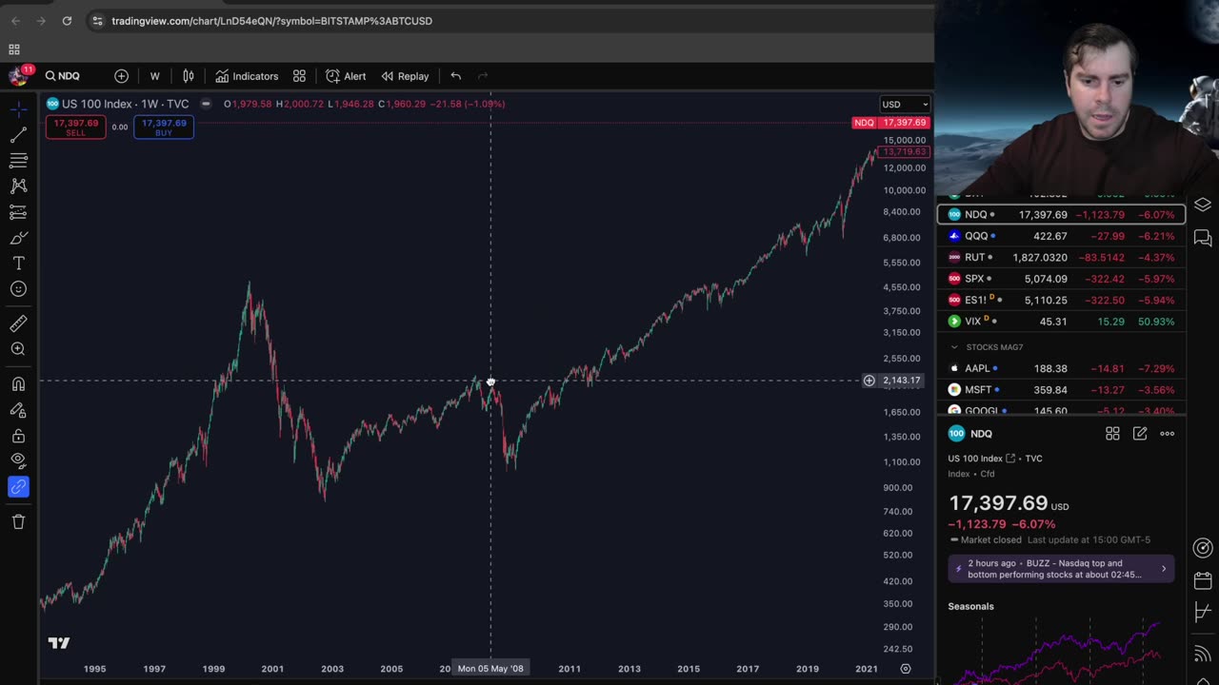Open the forecasting and measurement tools
Screen dimensions: 1219x685
(x=18, y=211)
